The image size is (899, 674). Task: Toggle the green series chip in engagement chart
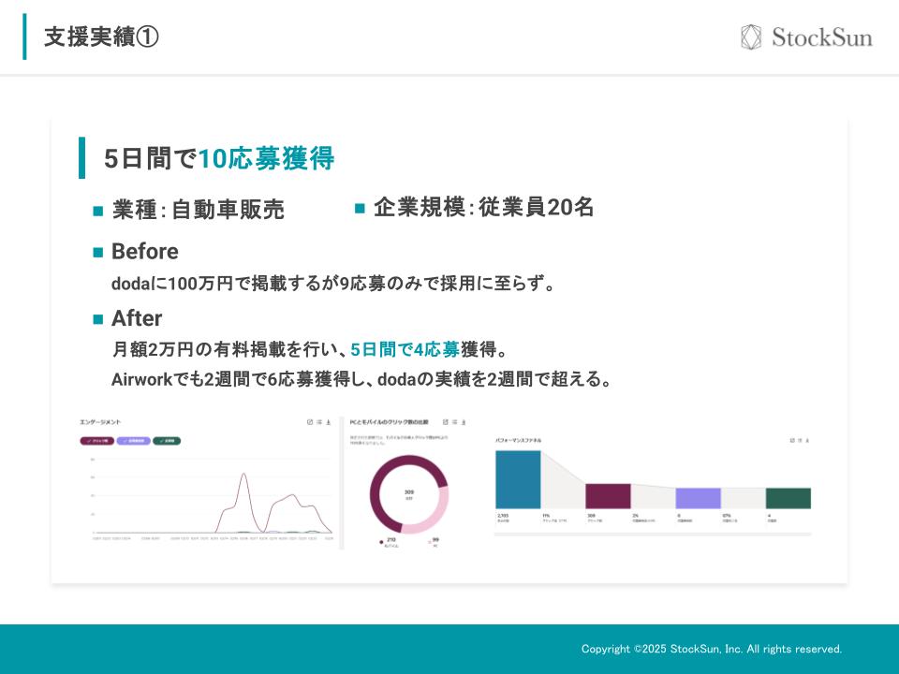(166, 440)
